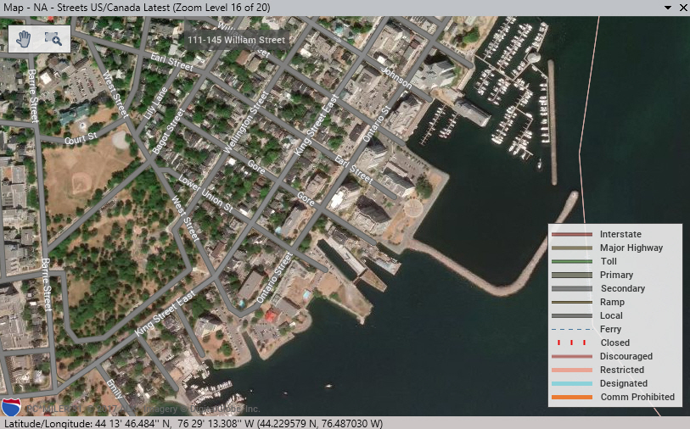Activate the zoom-to-region magnifier tool
This screenshot has width=690, height=429.
click(53, 38)
